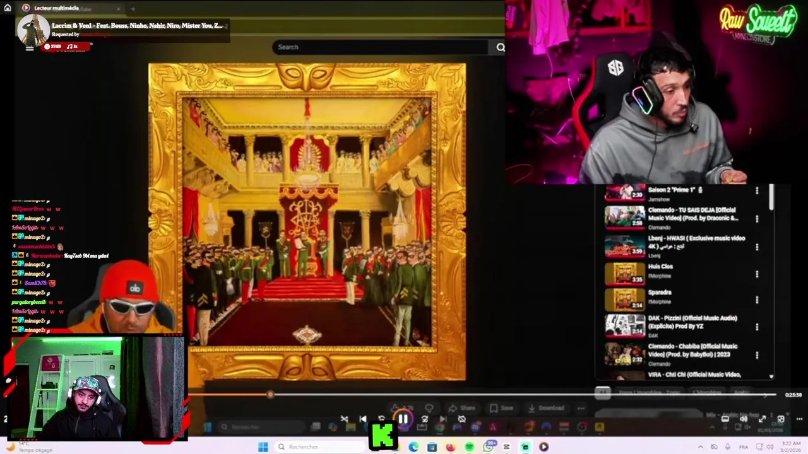
Task: Open Microsoft Edge from the taskbar
Action: [x=413, y=447]
